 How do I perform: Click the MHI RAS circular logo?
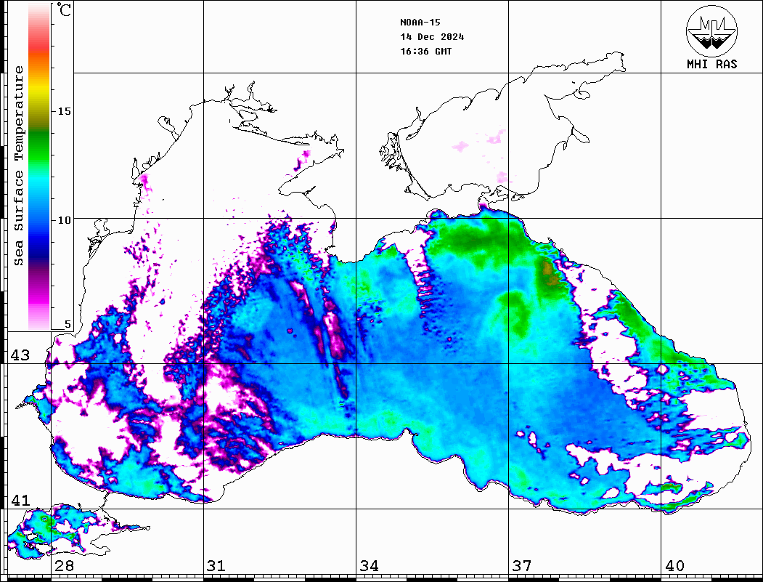pos(711,31)
